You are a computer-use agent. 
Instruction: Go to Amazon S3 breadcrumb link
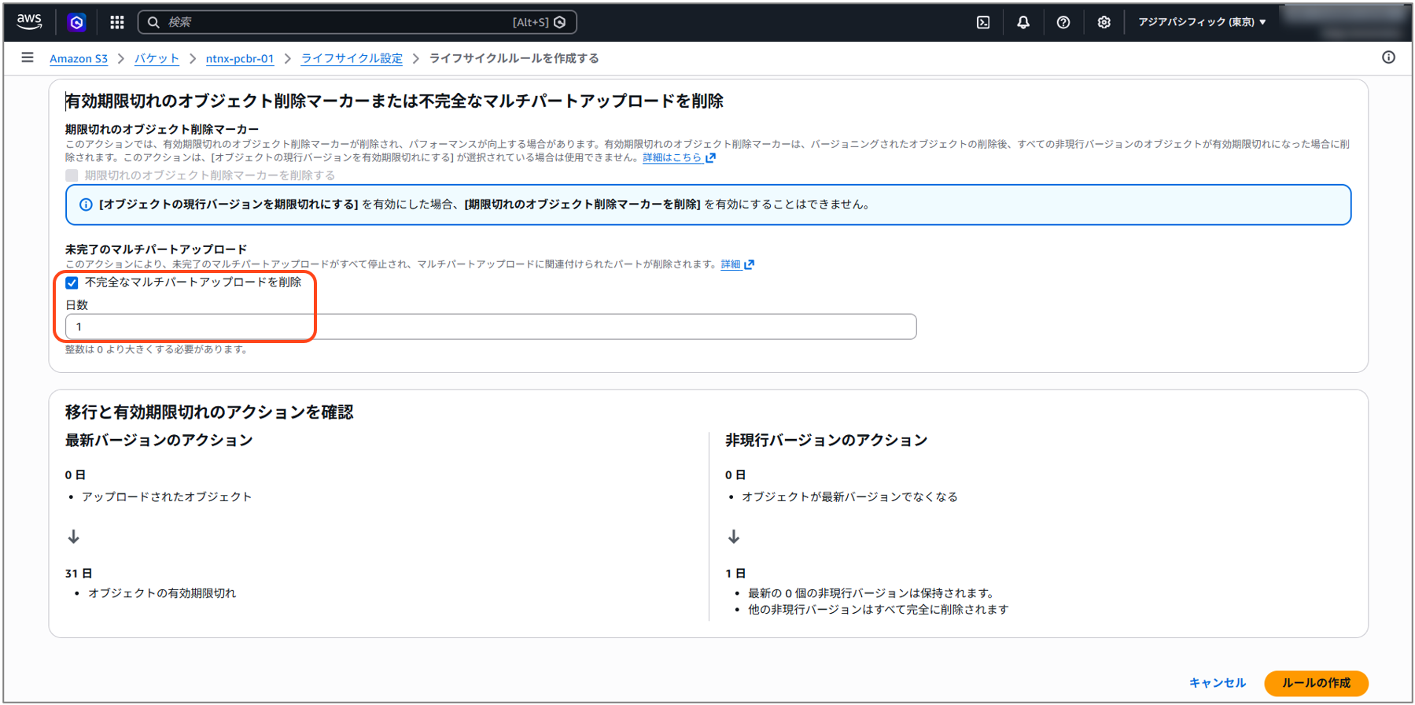pyautogui.click(x=79, y=58)
